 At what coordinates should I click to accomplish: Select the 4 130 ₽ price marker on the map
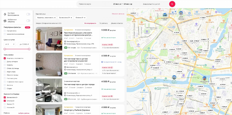click(176, 32)
